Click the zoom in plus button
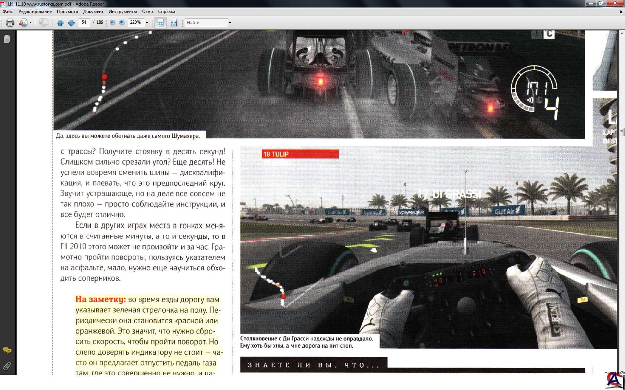The height and width of the screenshot is (390, 625). 122,23
